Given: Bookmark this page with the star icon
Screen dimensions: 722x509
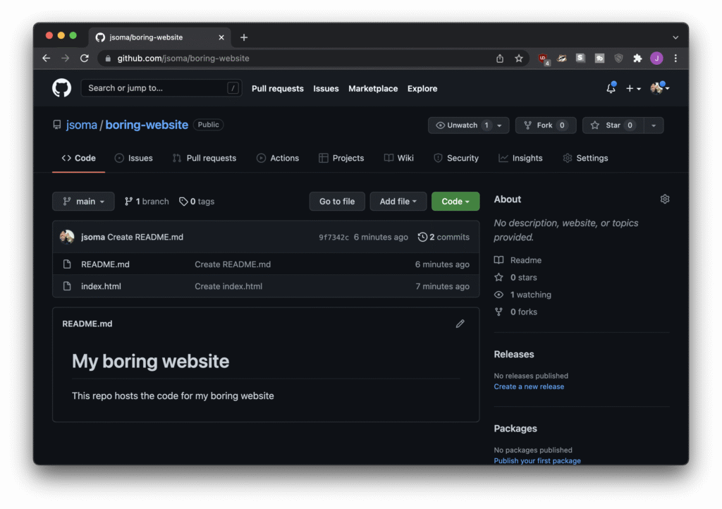Looking at the screenshot, I should tap(519, 59).
